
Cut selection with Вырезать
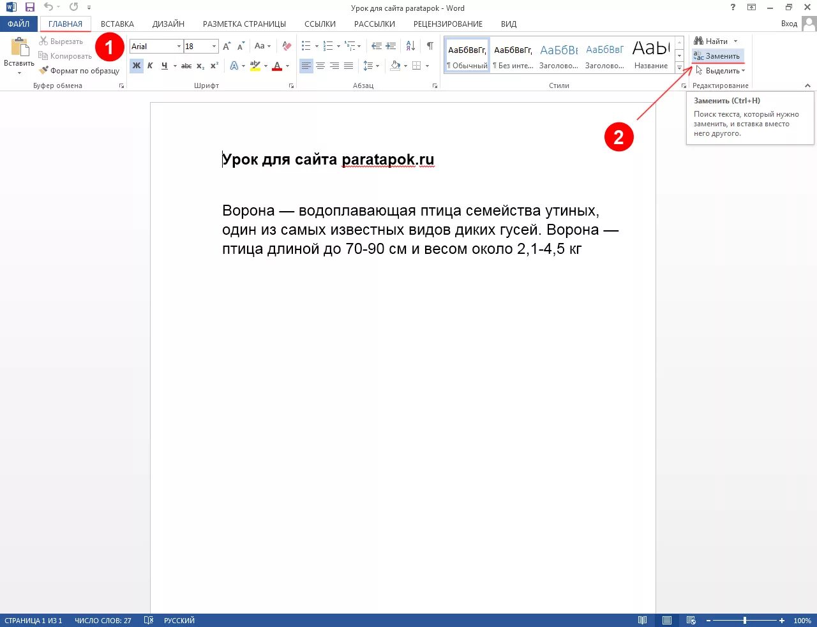click(x=61, y=41)
